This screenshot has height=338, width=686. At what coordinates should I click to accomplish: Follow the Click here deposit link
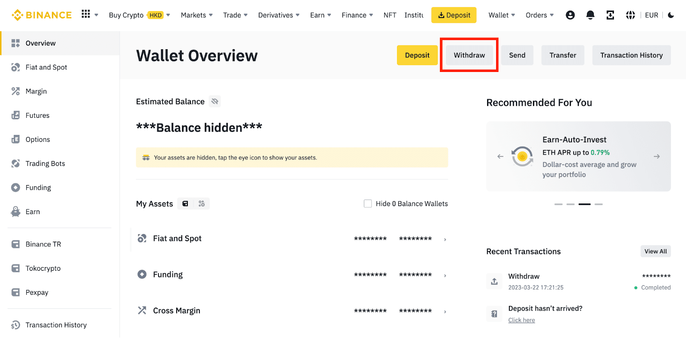tap(521, 320)
